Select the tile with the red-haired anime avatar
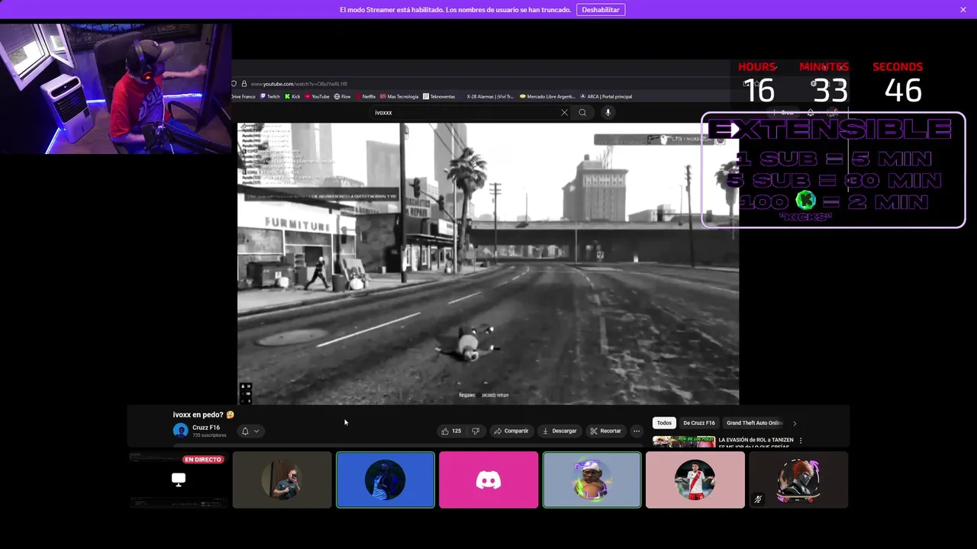 798,480
